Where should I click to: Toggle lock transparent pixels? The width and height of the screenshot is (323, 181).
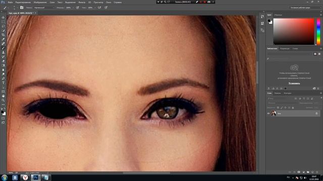click(x=278, y=108)
